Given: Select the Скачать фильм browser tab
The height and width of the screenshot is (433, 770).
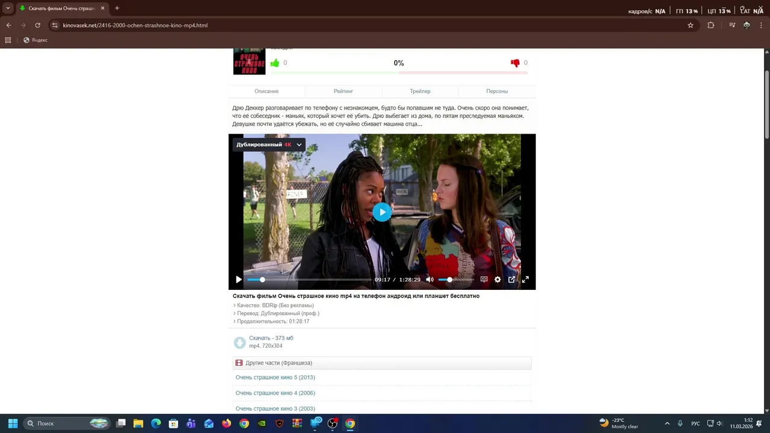Looking at the screenshot, I should pyautogui.click(x=62, y=8).
